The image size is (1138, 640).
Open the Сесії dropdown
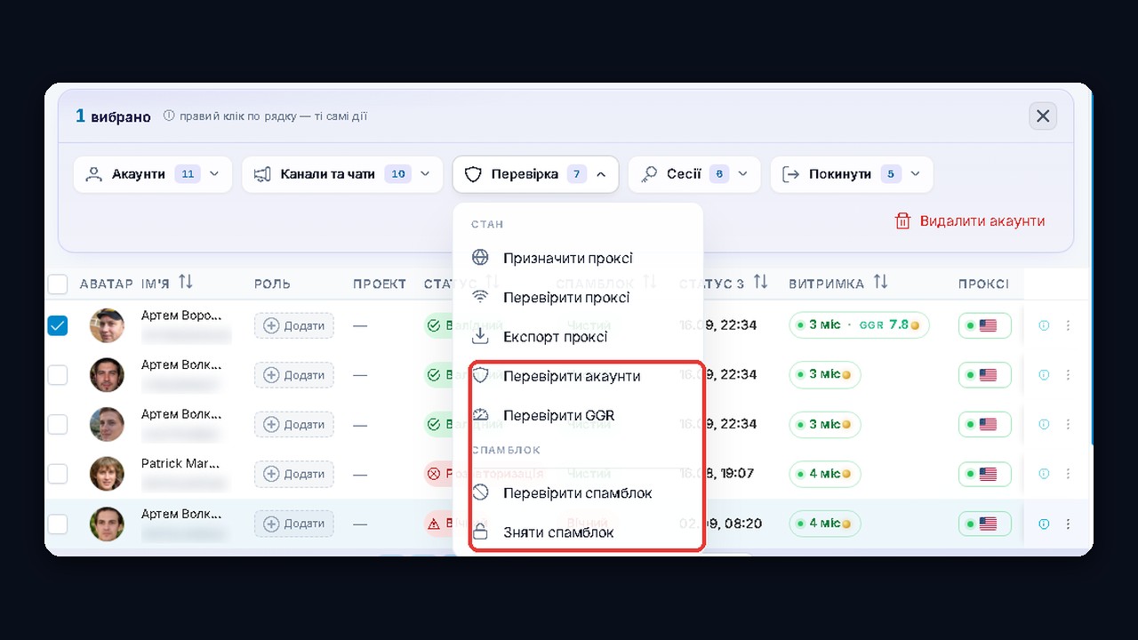click(694, 174)
